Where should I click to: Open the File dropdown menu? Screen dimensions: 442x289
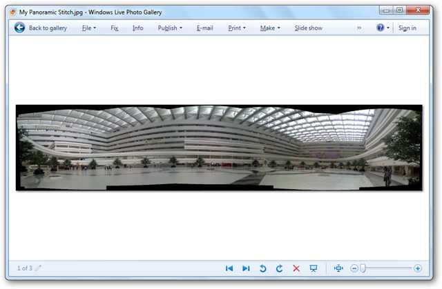pos(88,28)
